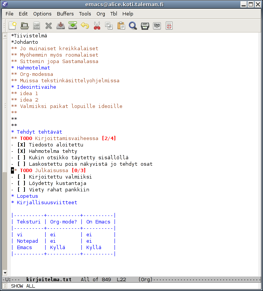Image resolution: width=263 pixels, height=291 pixels.
Task: Click the On Emacs table header cell
Action: point(98,222)
